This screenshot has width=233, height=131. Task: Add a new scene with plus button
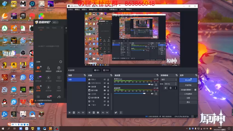pyautogui.click(x=69, y=113)
